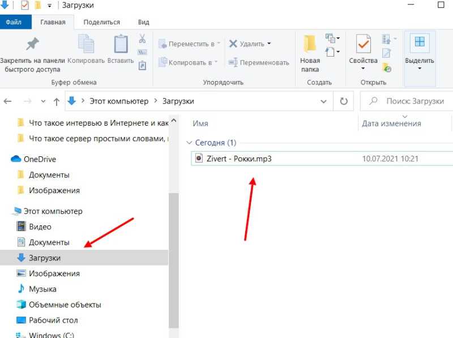Open recent locations dropdown arrow
This screenshot has height=338, width=453.
43,101
